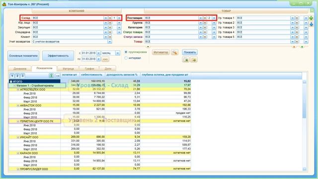Open the Поставщик filter dropdown
This screenshot has height=179, width=318.
[201, 18]
